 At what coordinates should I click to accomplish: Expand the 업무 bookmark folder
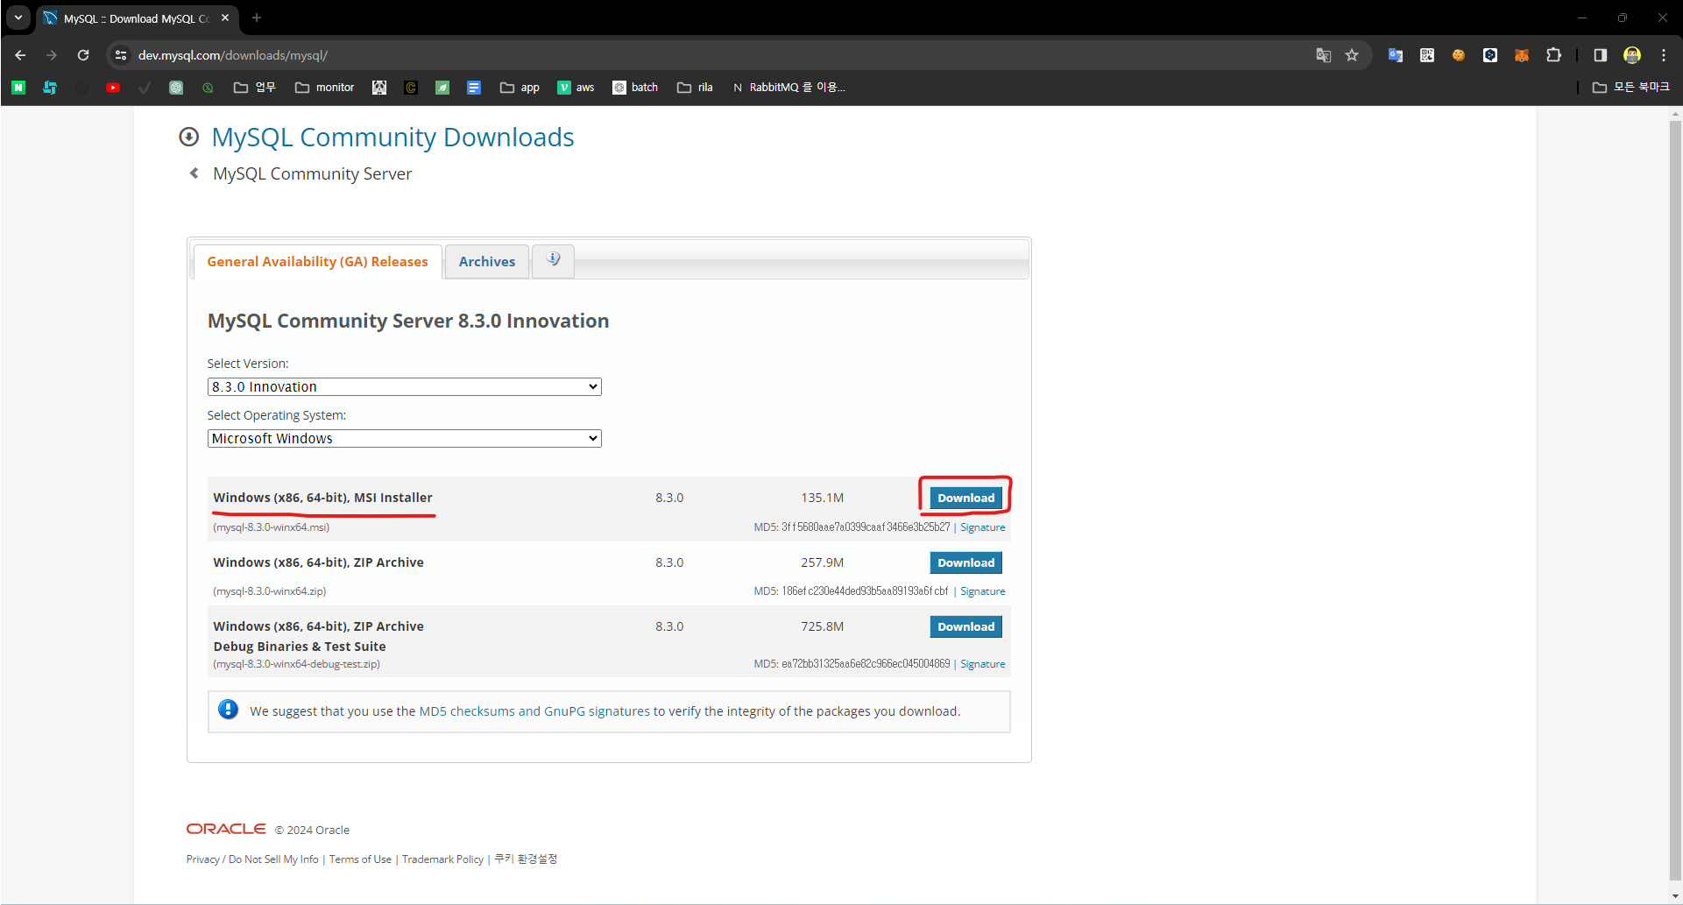coord(255,88)
